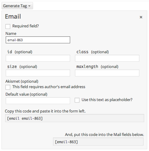Check This field requires author's email address
This screenshot has width=149, height=151.
tap(8, 87)
